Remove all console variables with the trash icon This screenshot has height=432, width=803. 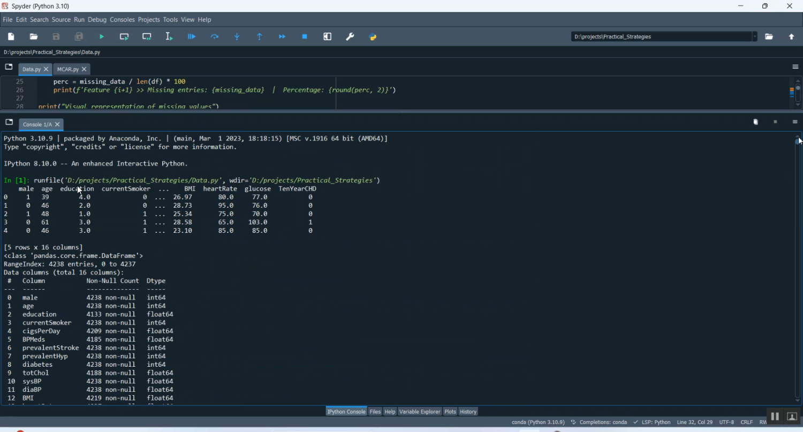coord(755,122)
